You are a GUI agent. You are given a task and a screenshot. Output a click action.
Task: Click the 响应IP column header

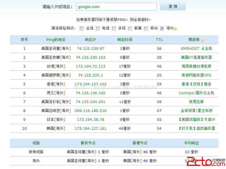[91, 40]
